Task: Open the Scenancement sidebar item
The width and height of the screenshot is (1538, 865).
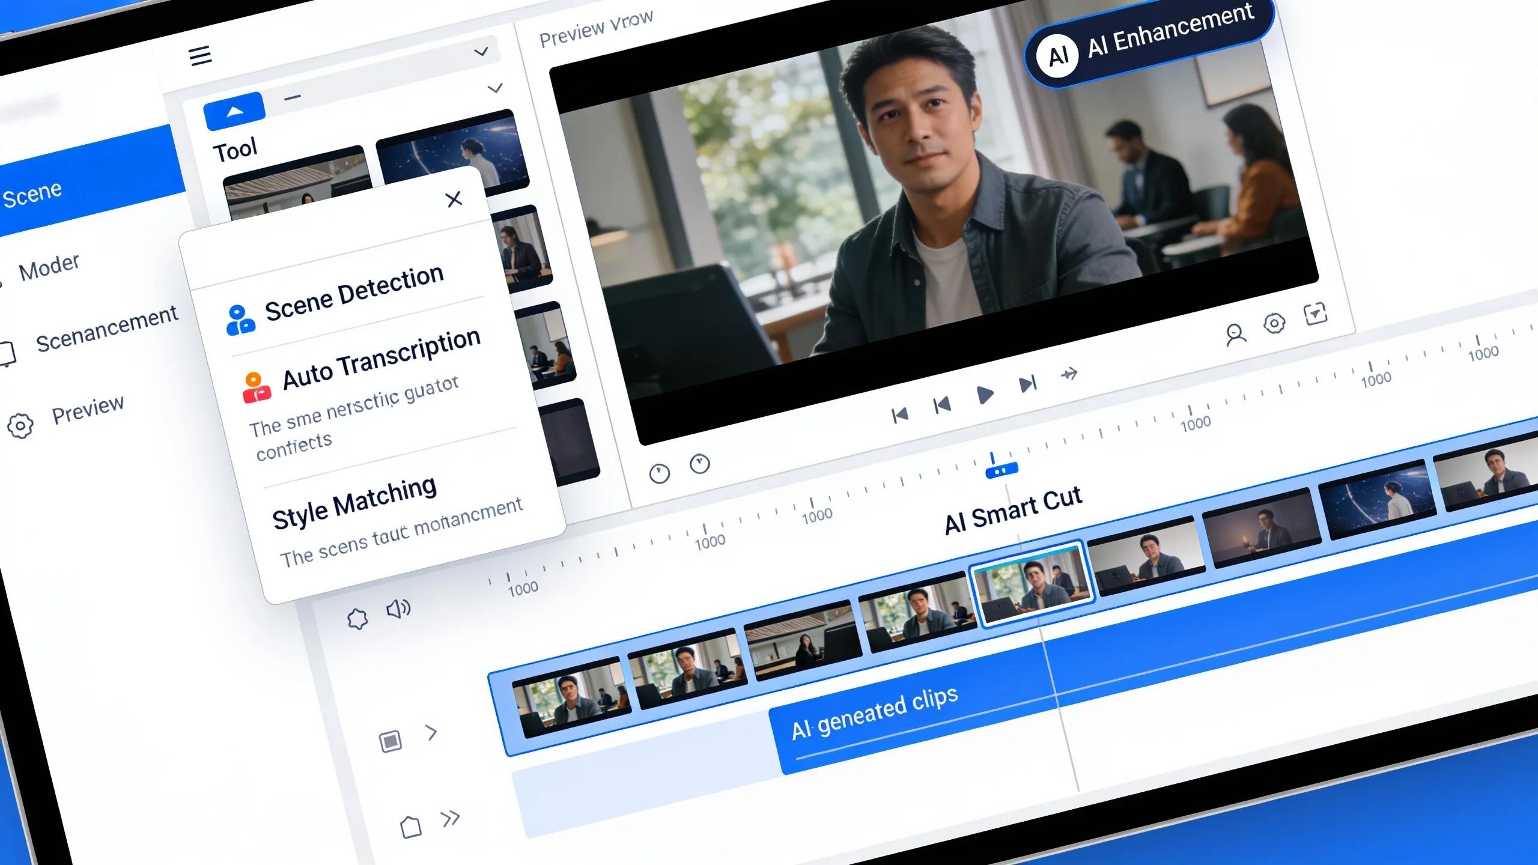Action: 107,329
